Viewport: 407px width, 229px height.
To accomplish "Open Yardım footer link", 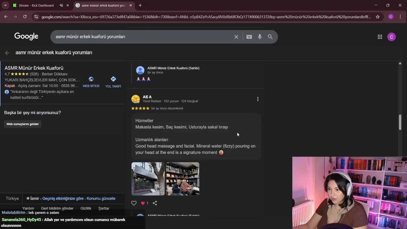I will point(28,208).
